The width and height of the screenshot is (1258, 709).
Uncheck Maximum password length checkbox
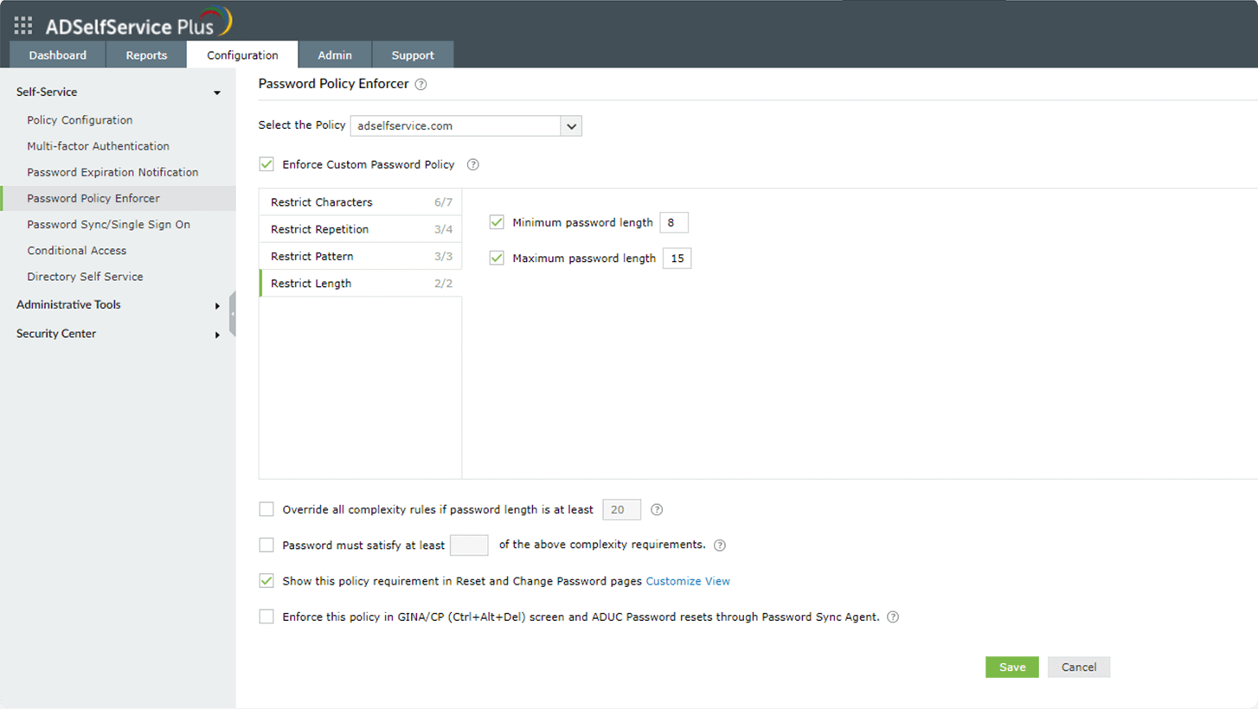pyautogui.click(x=497, y=258)
